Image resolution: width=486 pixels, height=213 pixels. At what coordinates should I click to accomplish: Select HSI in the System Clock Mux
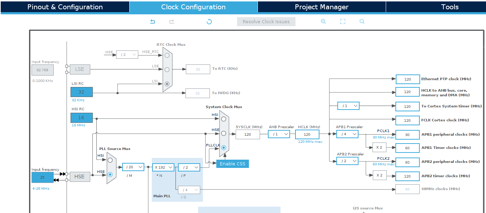click(223, 118)
